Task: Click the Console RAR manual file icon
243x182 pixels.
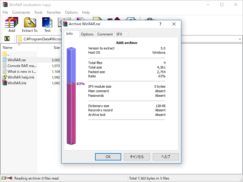Action: point(5,66)
